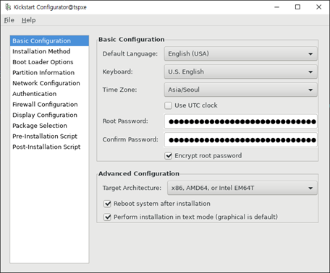Switch to Network Configuration section
This screenshot has height=273, width=330.
click(x=49, y=83)
